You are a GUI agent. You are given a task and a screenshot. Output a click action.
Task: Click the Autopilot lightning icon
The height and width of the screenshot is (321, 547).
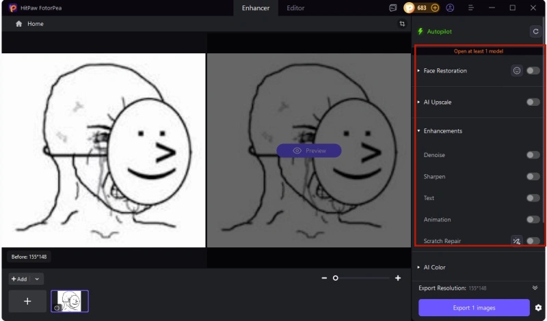pyautogui.click(x=421, y=31)
